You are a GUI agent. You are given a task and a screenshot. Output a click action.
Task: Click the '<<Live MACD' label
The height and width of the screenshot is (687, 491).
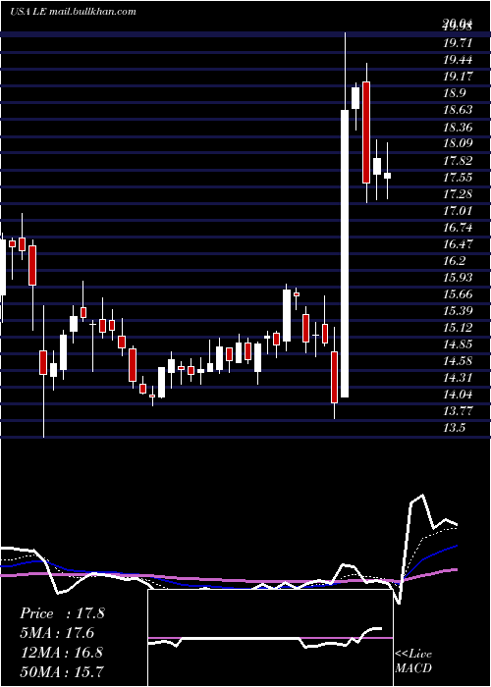tap(413, 661)
